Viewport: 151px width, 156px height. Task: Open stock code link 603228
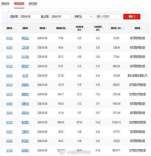9,66
